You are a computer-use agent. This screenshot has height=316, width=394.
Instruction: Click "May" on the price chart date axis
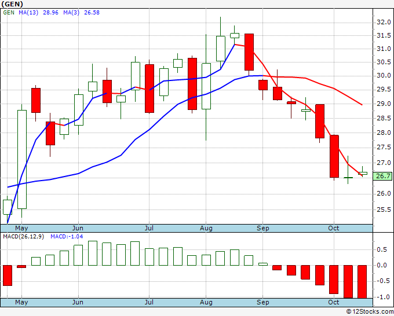click(x=21, y=228)
